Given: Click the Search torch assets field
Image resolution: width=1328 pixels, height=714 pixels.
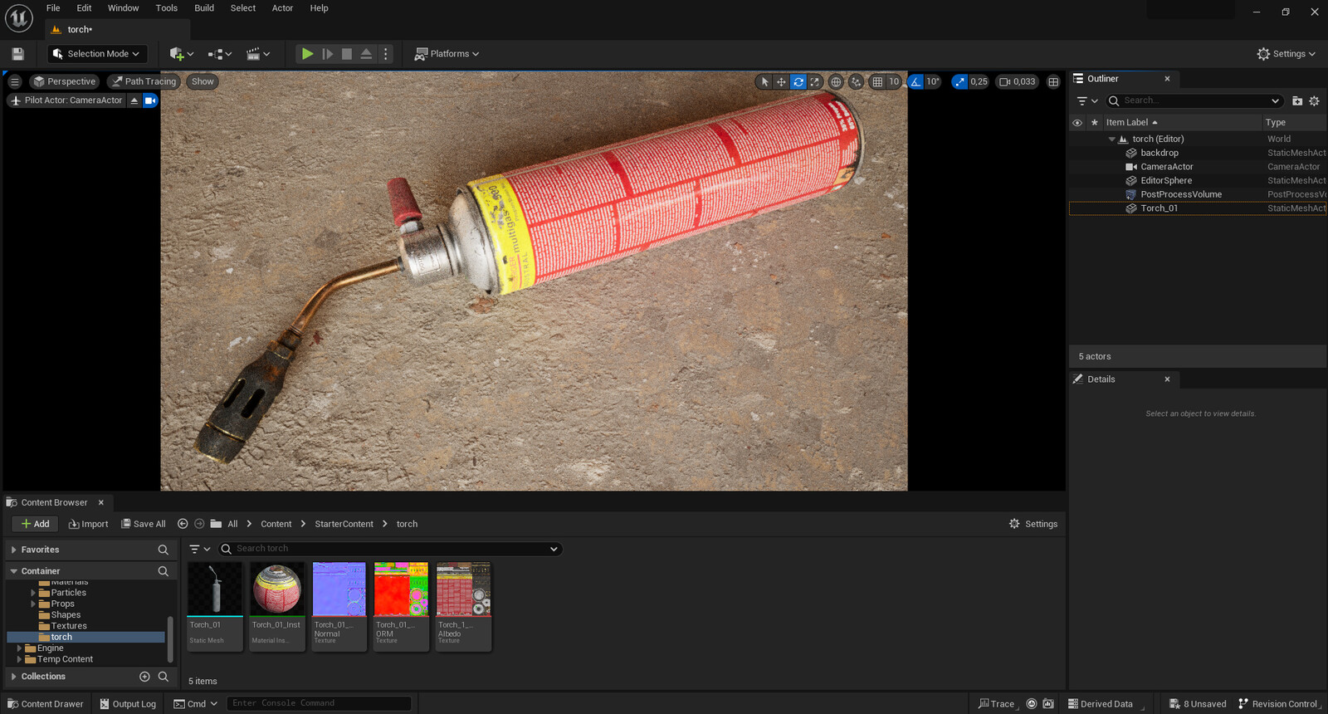Looking at the screenshot, I should click(390, 549).
